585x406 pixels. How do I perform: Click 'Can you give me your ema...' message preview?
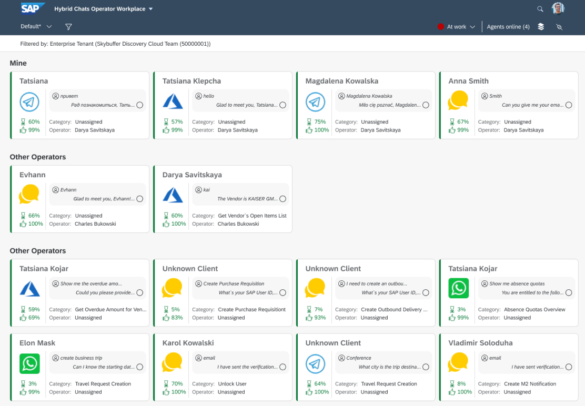click(533, 105)
